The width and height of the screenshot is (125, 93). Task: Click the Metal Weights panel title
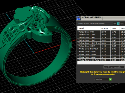pos(91,17)
